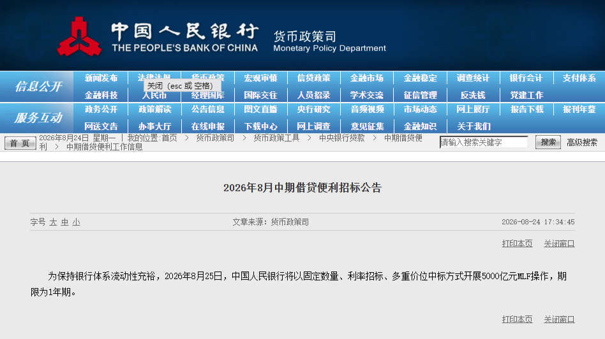Go to the 公告信息 section

(207, 110)
